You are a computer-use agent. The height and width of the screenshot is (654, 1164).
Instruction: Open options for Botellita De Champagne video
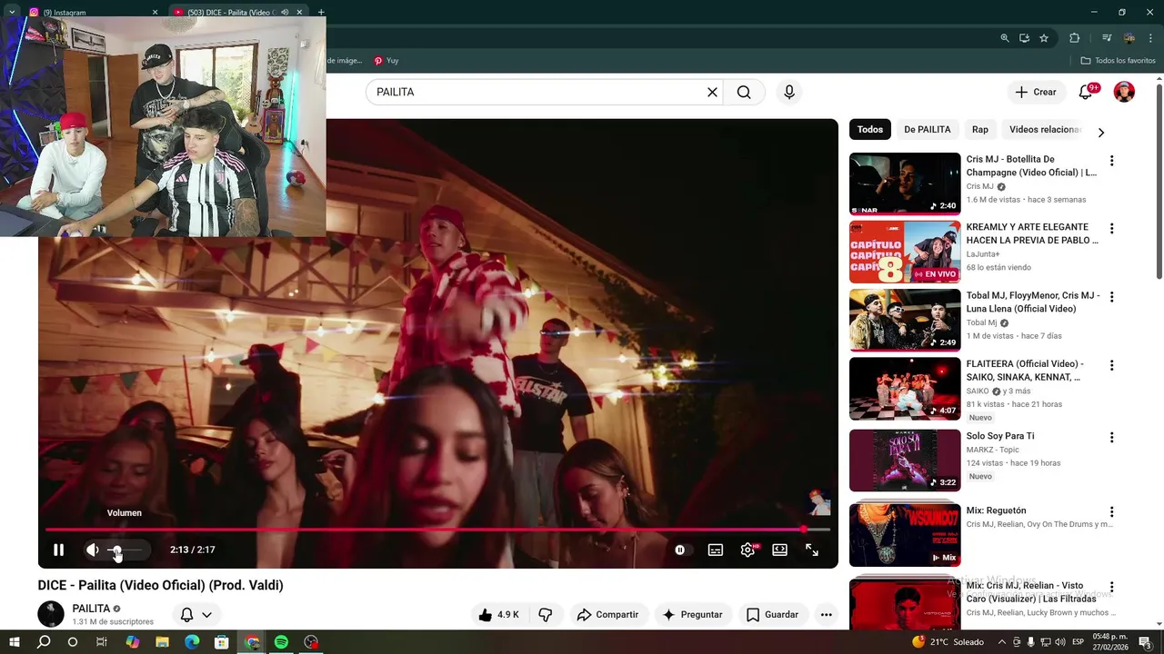tap(1111, 161)
